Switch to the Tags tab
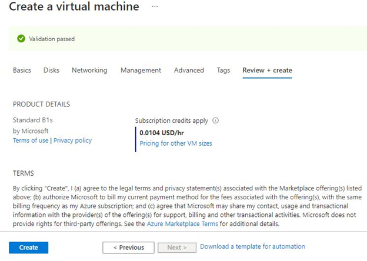 click(223, 71)
